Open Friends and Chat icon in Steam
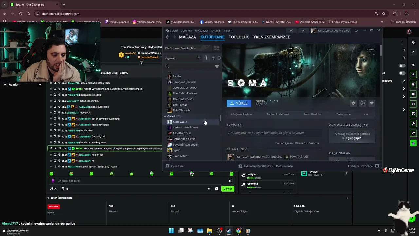The width and height of the screenshot is (419, 236). pos(377,166)
